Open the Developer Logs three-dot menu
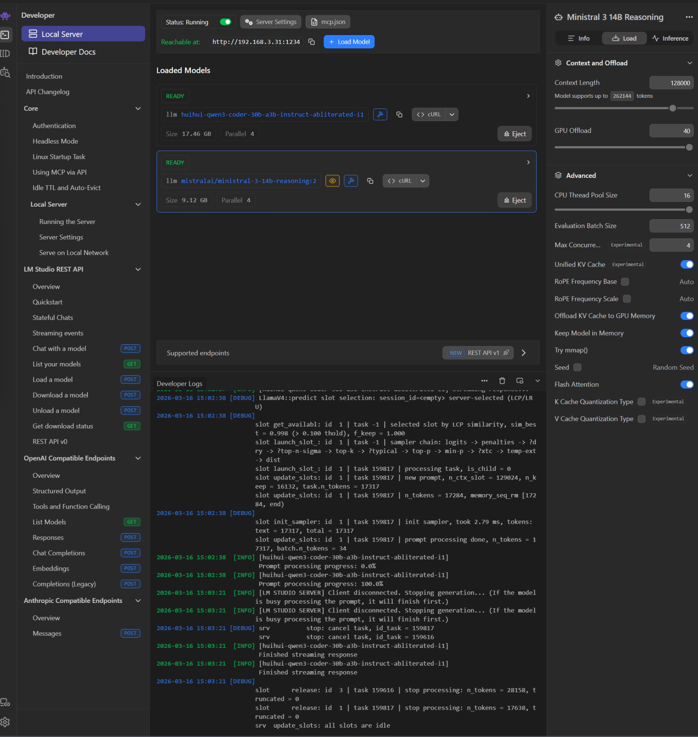 [484, 381]
